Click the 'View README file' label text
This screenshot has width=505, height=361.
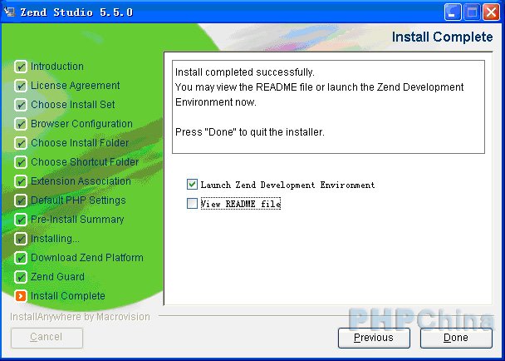pos(241,204)
